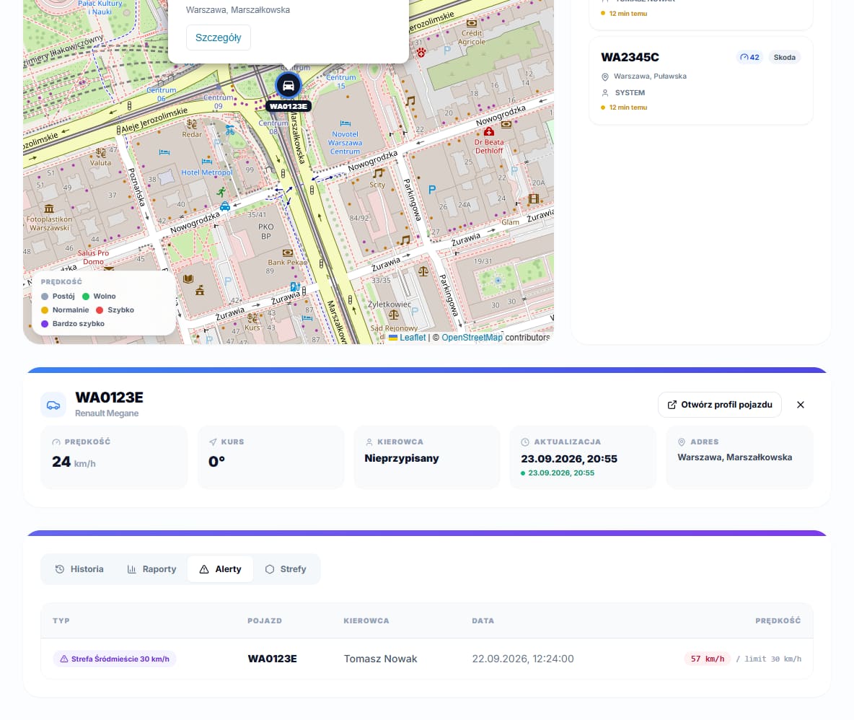Click the Novotel Warszawa Centrum map label
This screenshot has width=854, height=720.
[345, 143]
